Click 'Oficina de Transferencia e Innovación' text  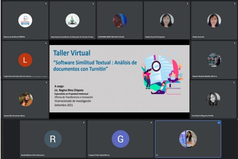[74, 97]
